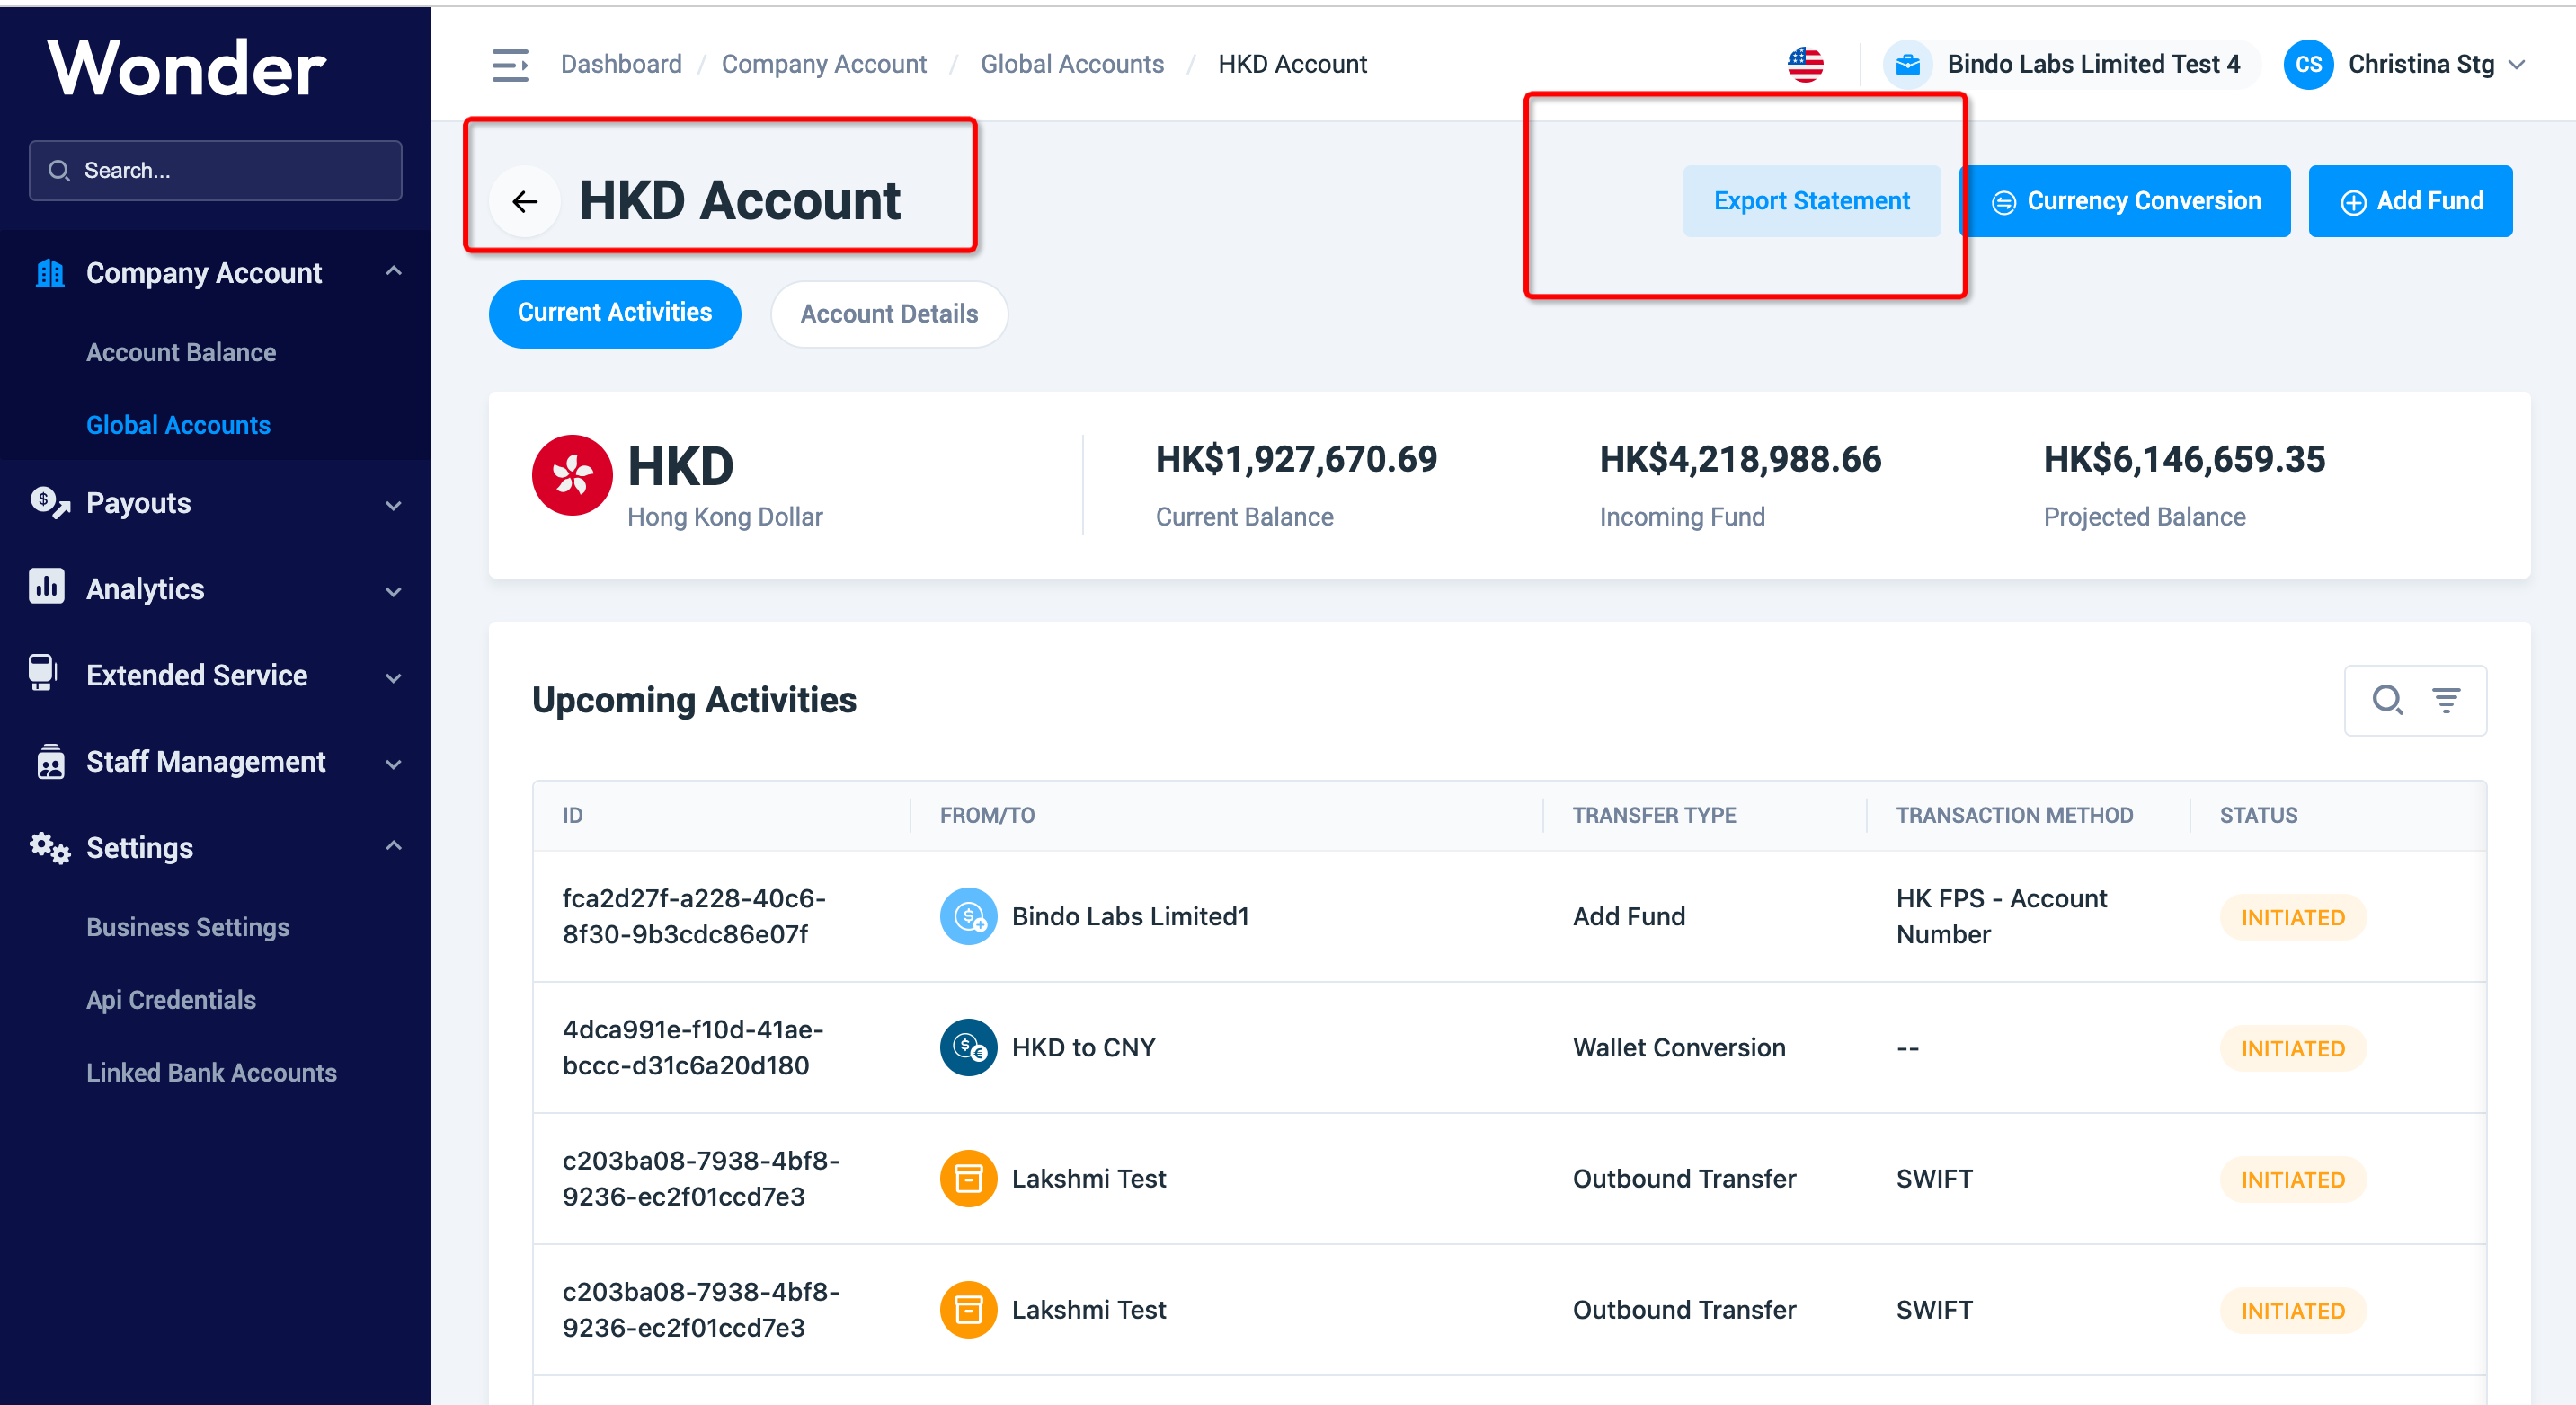
Task: Click the US flag language icon
Action: coord(1805,65)
